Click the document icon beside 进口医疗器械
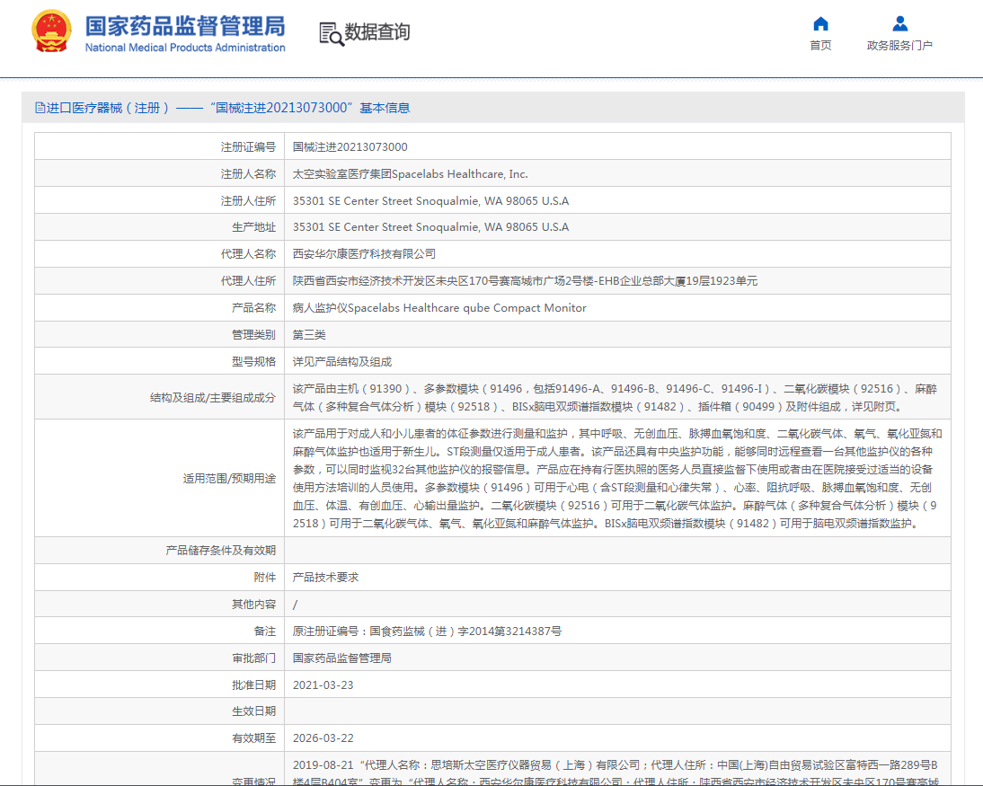983x786 pixels. pyautogui.click(x=40, y=108)
